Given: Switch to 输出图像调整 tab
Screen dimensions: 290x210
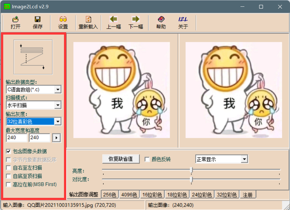Looking at the screenshot, I should [84, 195].
